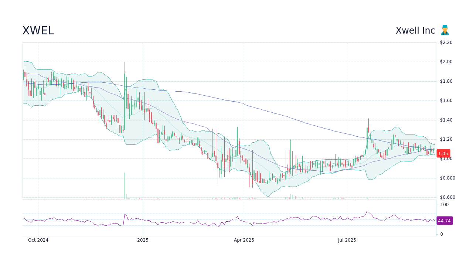Click the 0 label on the RSI scale
The height and width of the screenshot is (266, 473).
coord(441,234)
